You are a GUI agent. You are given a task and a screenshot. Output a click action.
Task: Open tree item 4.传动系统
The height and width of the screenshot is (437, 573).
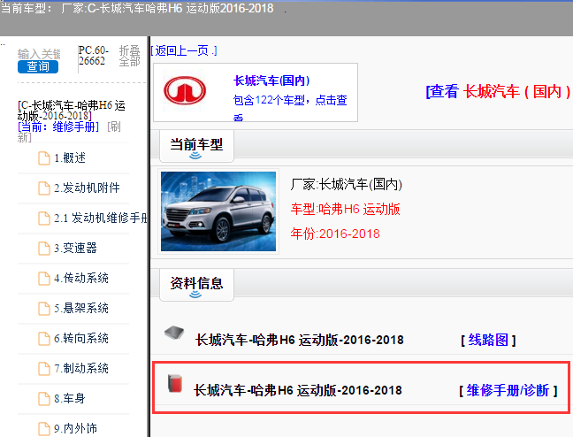[x=81, y=278]
